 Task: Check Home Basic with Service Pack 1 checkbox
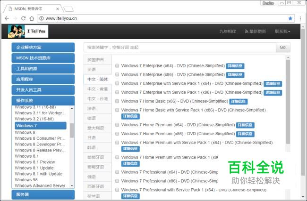pos(117,110)
